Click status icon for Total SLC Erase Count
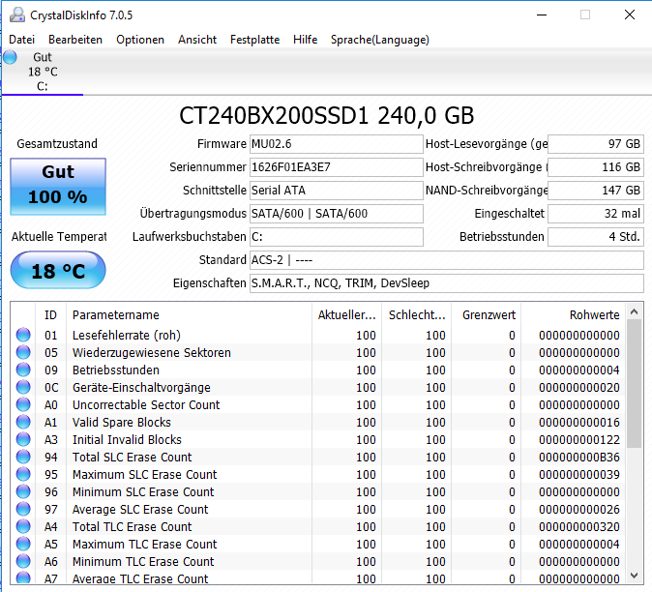652x592 pixels. pyautogui.click(x=23, y=458)
